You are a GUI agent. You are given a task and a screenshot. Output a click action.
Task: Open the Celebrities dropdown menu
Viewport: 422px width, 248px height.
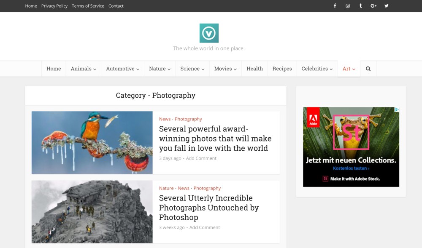(317, 69)
